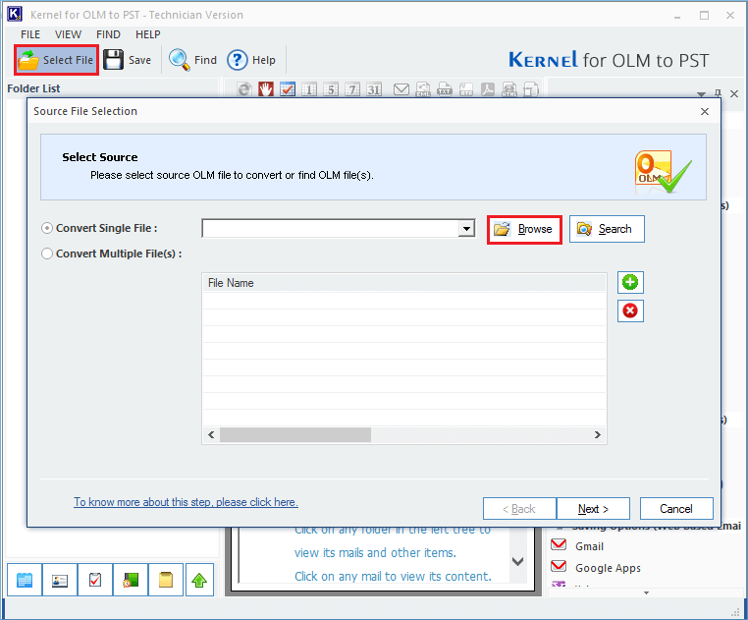Click the red hand stop icon
Image resolution: width=748 pixels, height=620 pixels.
click(266, 89)
